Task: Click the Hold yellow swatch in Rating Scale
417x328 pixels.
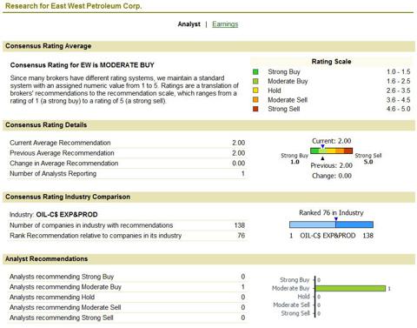Action: 255,90
